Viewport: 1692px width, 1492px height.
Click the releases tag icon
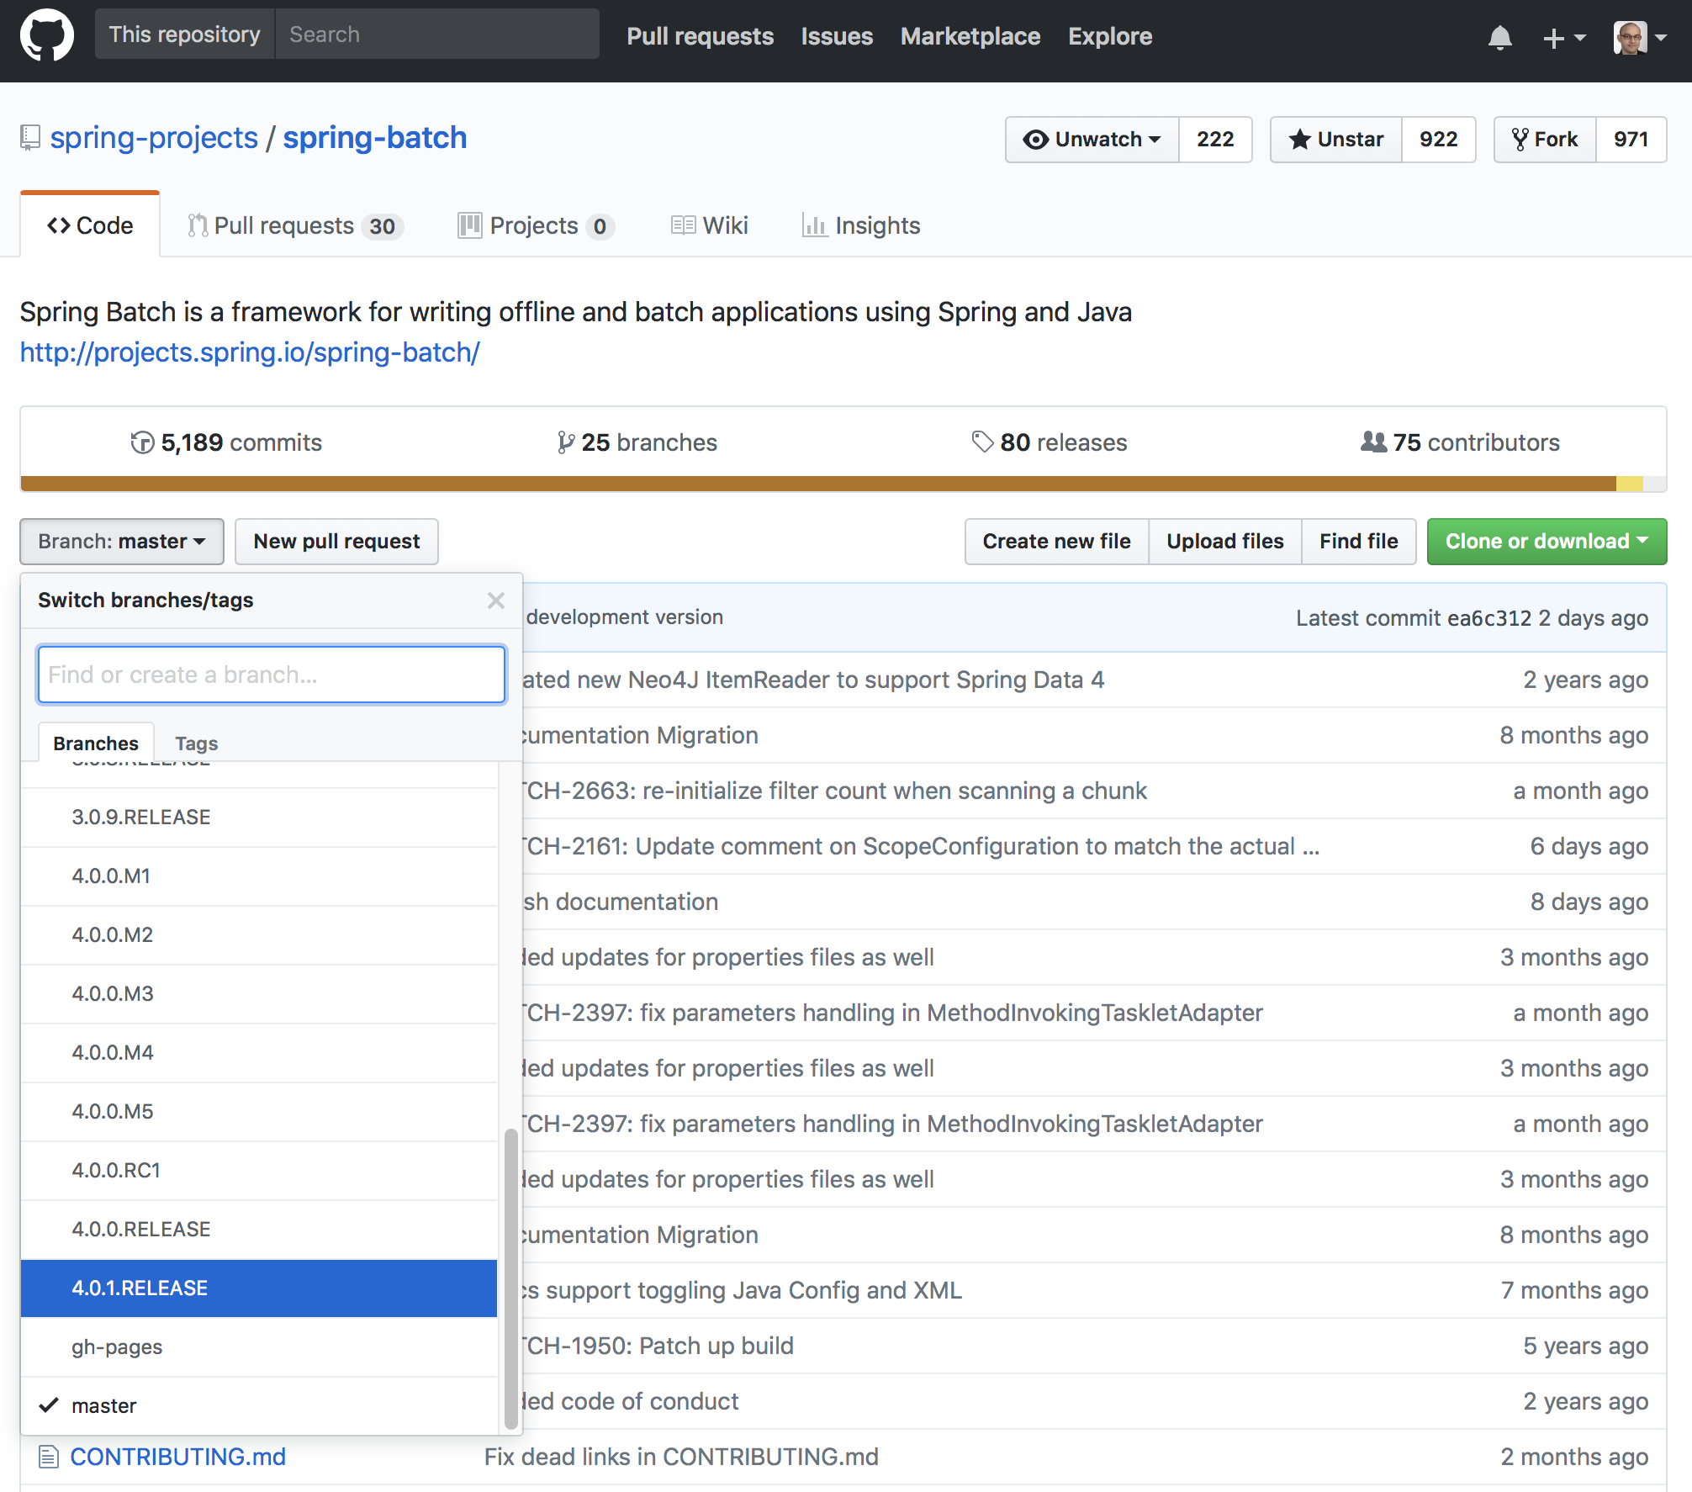click(981, 442)
